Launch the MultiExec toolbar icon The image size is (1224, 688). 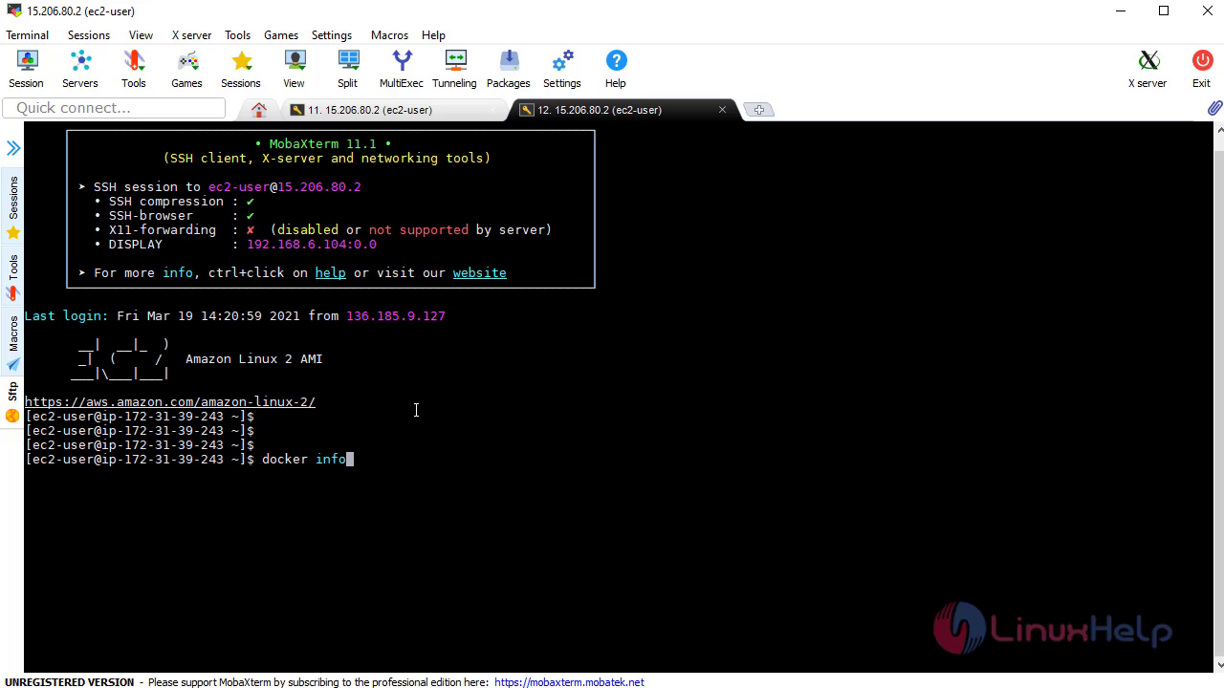(402, 69)
